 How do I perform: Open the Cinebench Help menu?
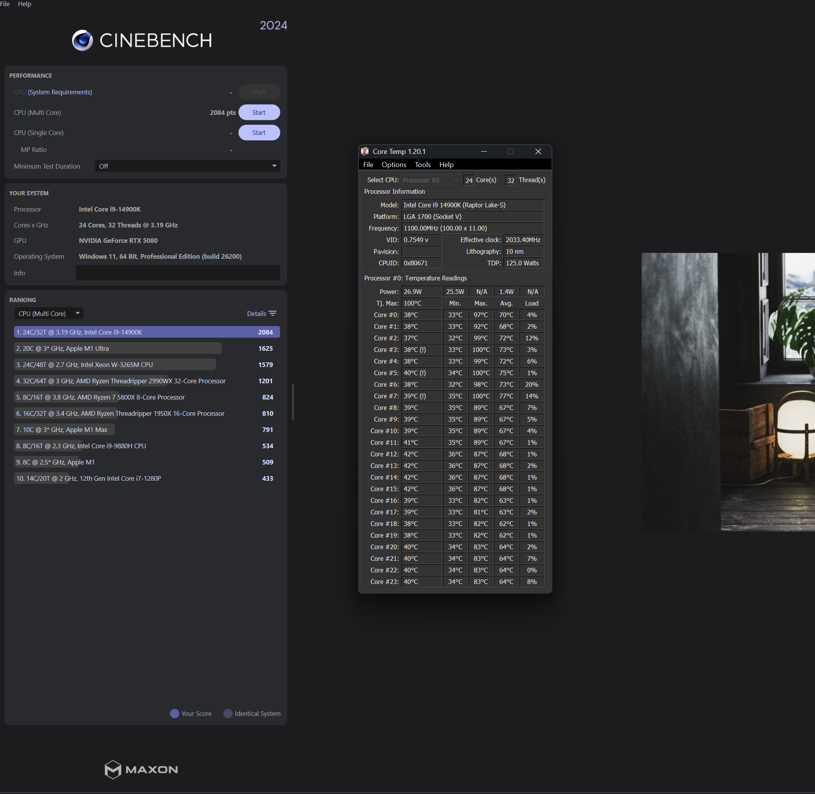(x=25, y=4)
